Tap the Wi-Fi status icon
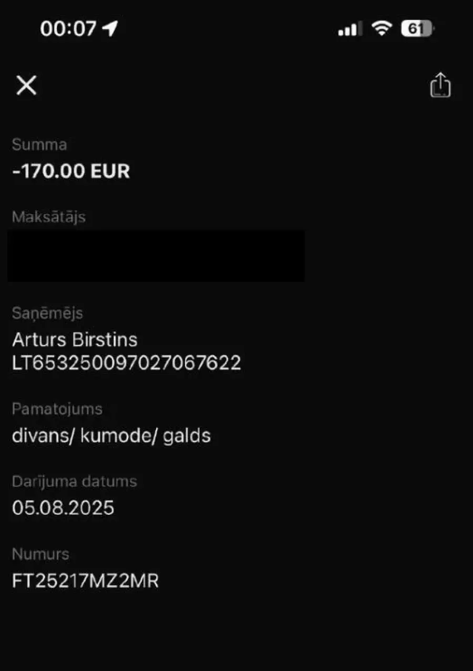This screenshot has height=671, width=473. click(381, 28)
